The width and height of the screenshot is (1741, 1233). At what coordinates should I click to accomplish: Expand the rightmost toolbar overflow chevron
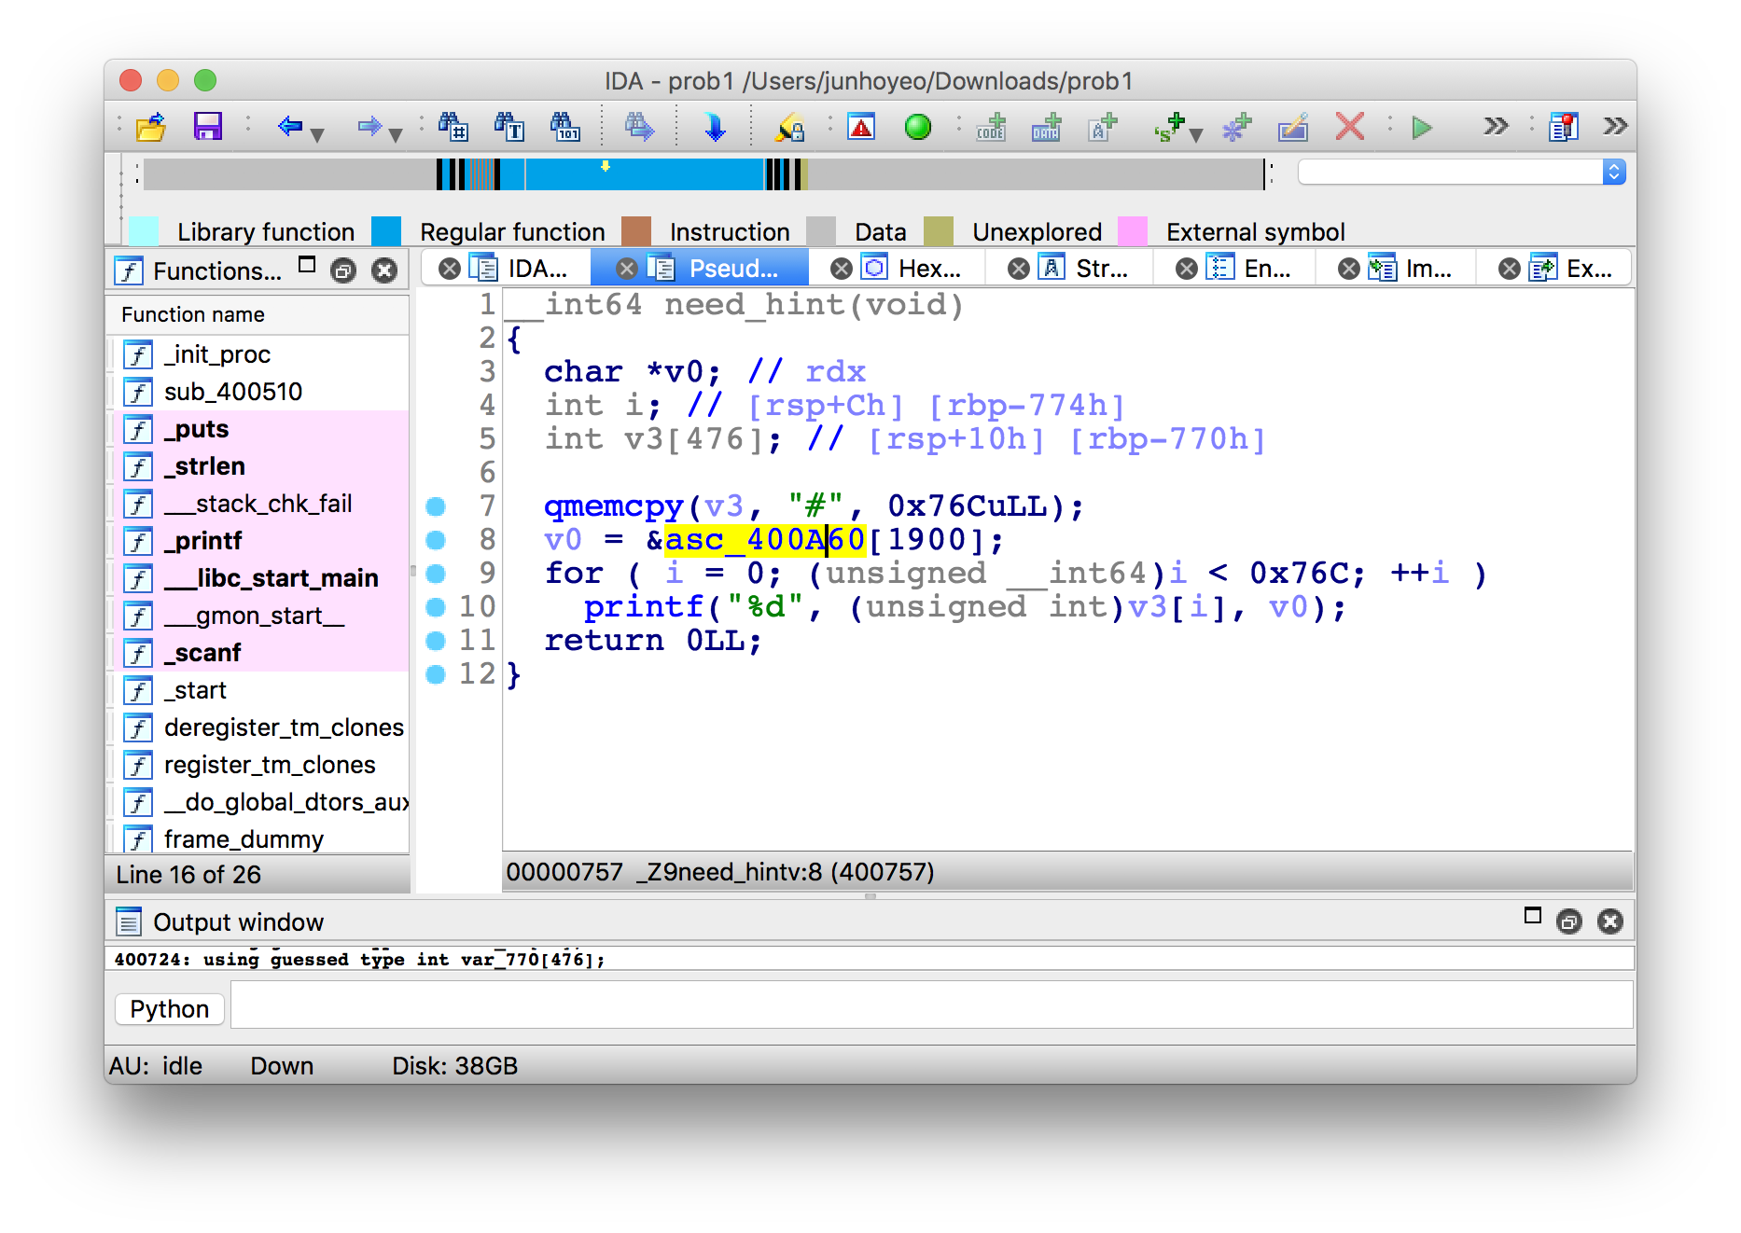[x=1615, y=126]
